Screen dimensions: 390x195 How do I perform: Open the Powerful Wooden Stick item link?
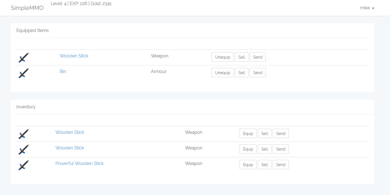coord(80,163)
